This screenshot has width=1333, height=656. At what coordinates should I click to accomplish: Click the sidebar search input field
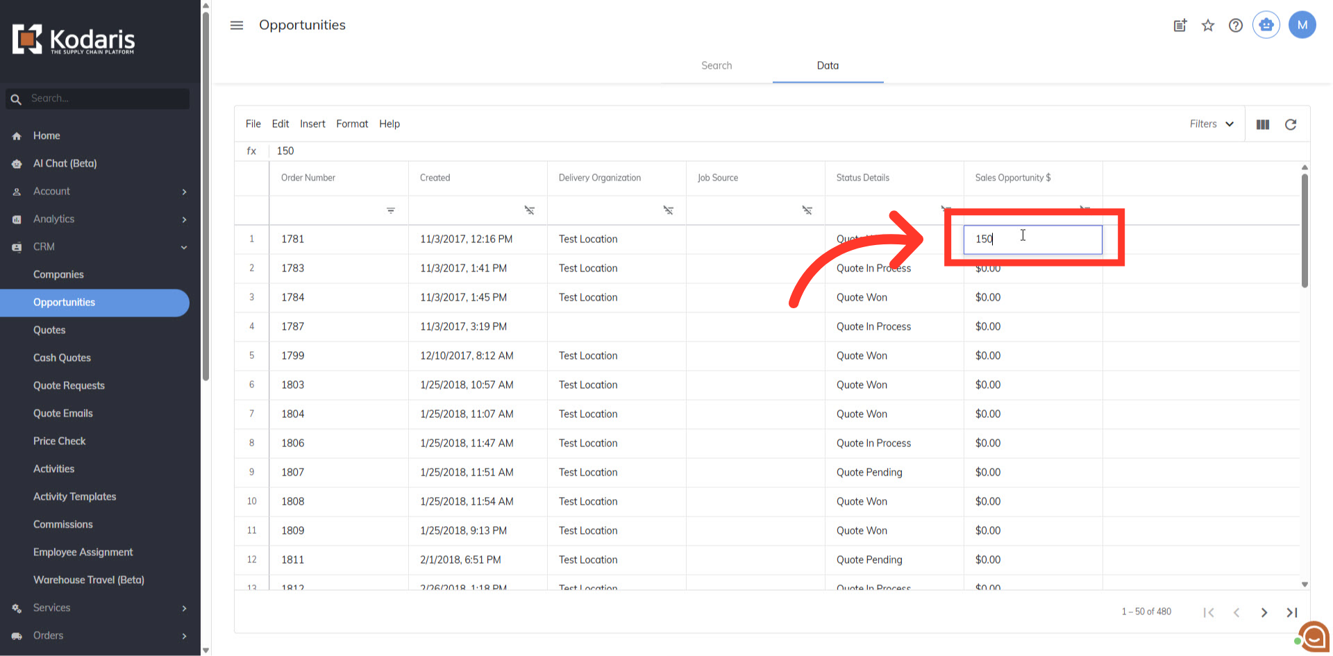pos(108,99)
